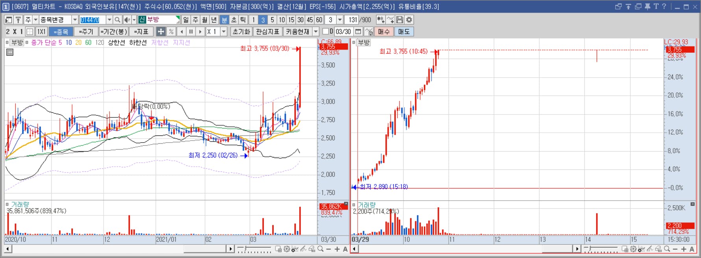Click the pause playback button
The width and height of the screenshot is (701, 258).
pyautogui.click(x=191, y=32)
